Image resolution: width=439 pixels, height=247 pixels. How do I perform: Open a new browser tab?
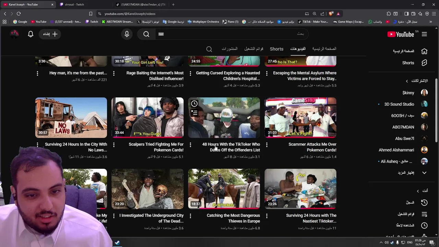[173, 4]
